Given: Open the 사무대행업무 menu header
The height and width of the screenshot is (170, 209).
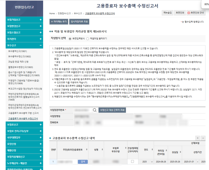Looking at the screenshot, I should pyautogui.click(x=24, y=137).
